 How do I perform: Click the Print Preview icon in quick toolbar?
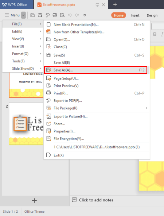pyautogui.click(x=62, y=15)
